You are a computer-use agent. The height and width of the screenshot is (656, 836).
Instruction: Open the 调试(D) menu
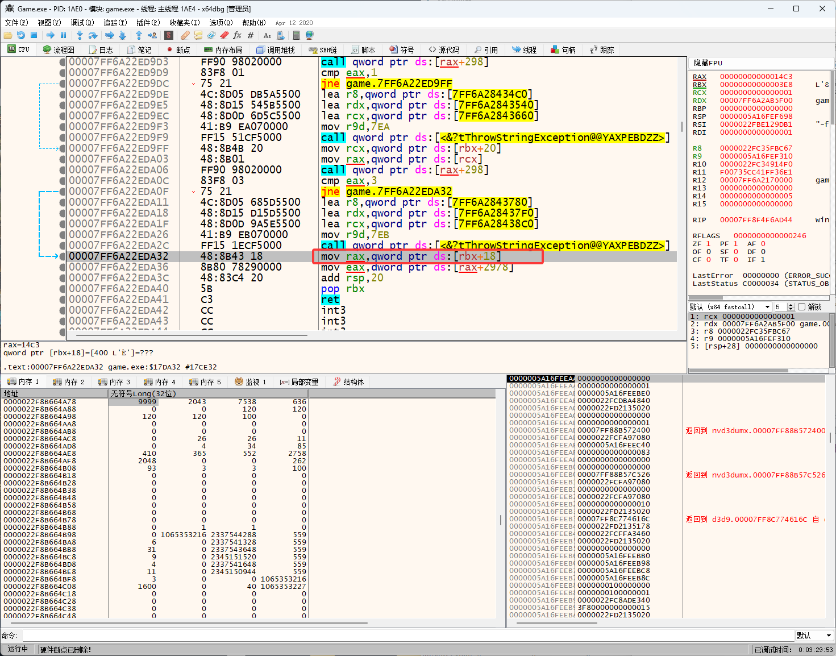tap(82, 23)
